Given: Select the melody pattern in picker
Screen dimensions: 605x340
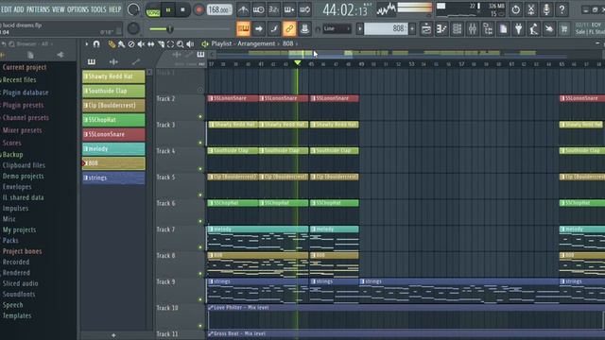Looking at the screenshot, I should [113, 149].
